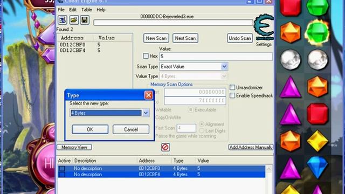The height and width of the screenshot is (194, 345).
Task: Click the start address 00000000 field
Action: (x=195, y=92)
